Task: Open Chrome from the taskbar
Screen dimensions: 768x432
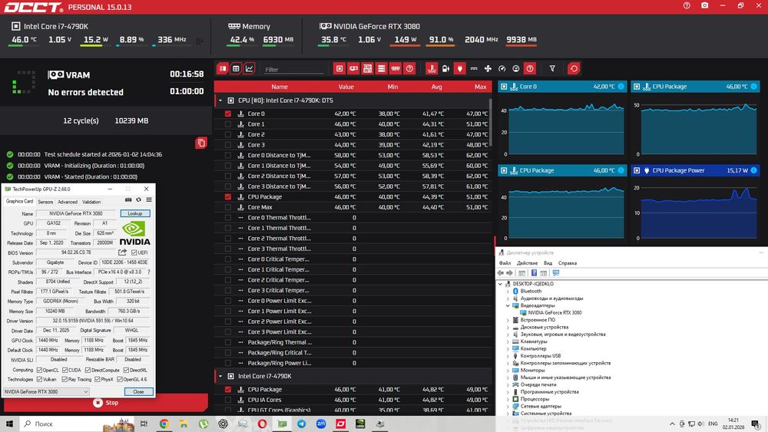Action: pos(164,424)
